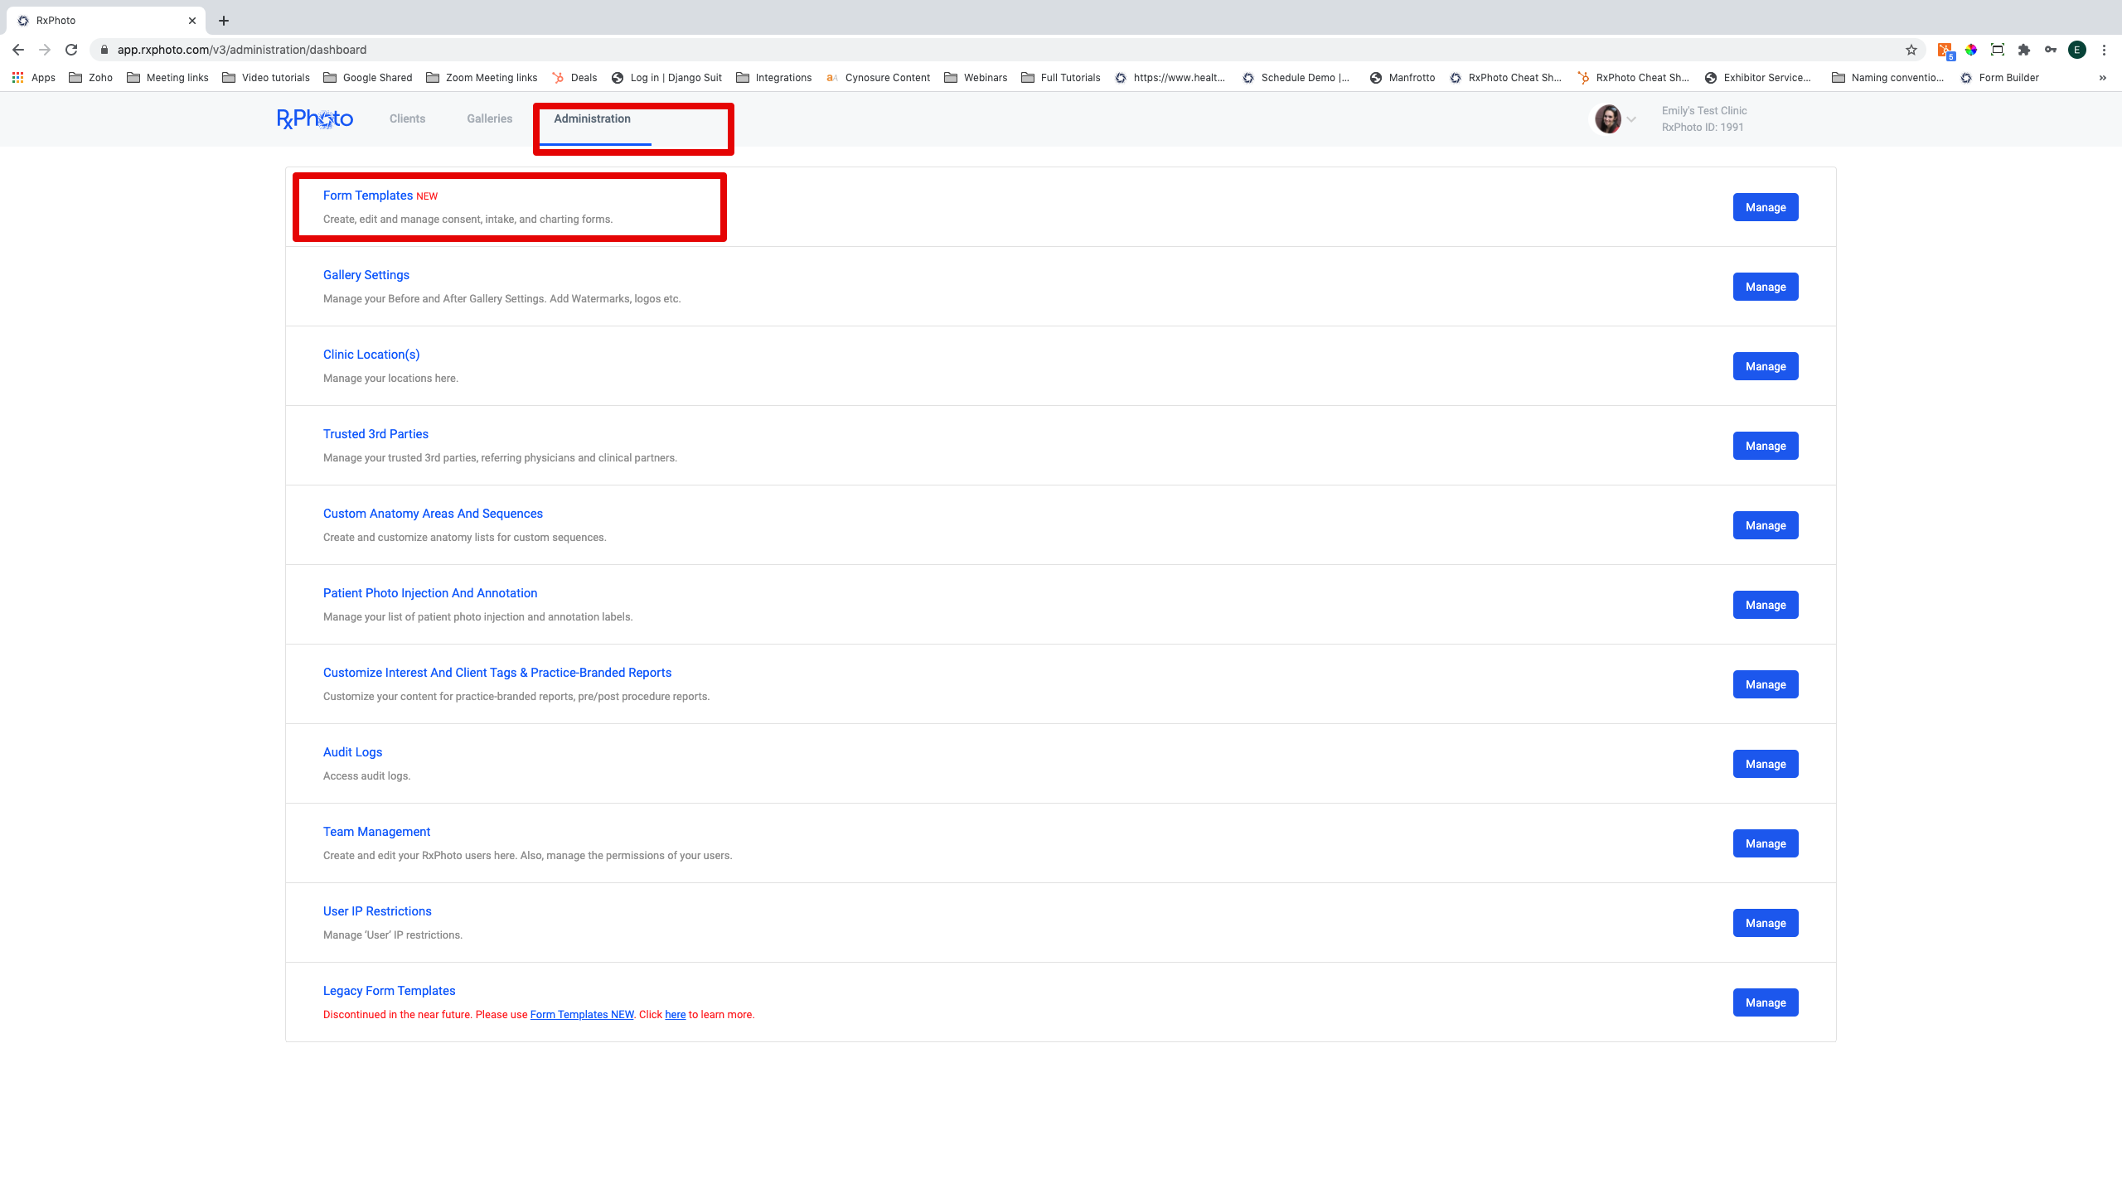Open the Form Templates NEW link
Viewport: 2122px width, 1193px height.
pyautogui.click(x=368, y=196)
